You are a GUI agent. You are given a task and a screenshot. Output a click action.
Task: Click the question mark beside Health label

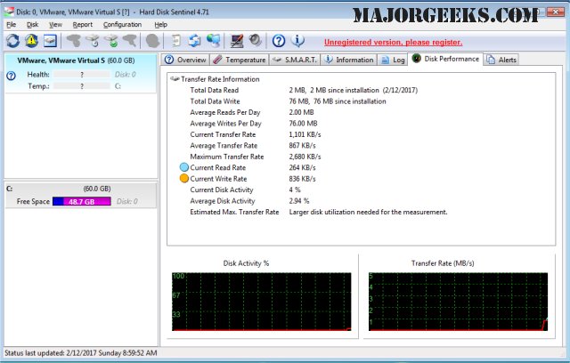pos(12,76)
